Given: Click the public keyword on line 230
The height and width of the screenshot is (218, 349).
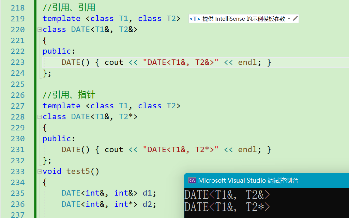Looking at the screenshot, I should point(57,139).
